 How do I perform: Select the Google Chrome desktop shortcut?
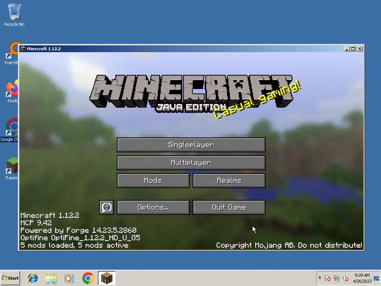(9, 130)
